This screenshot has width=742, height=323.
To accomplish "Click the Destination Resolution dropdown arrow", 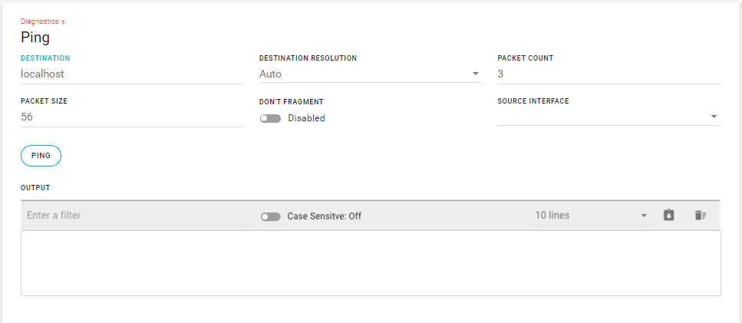I will (x=476, y=74).
